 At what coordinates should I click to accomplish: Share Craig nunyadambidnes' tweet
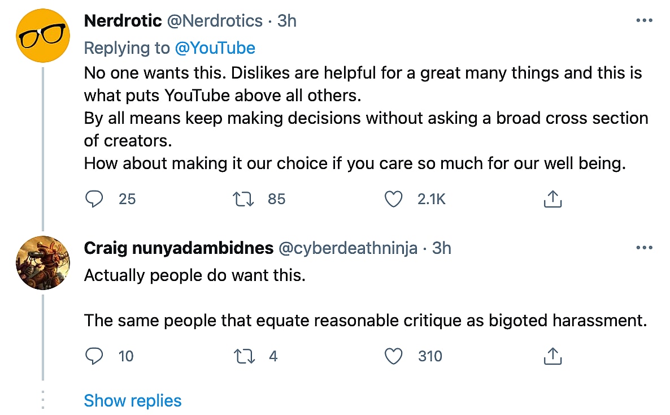tap(552, 356)
